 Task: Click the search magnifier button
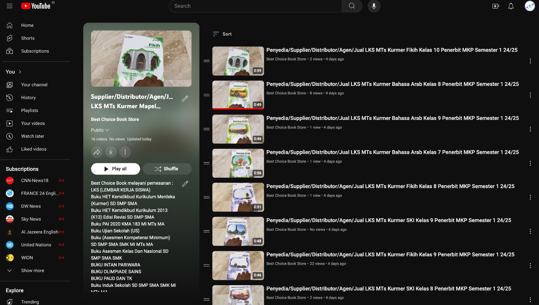pyautogui.click(x=352, y=6)
